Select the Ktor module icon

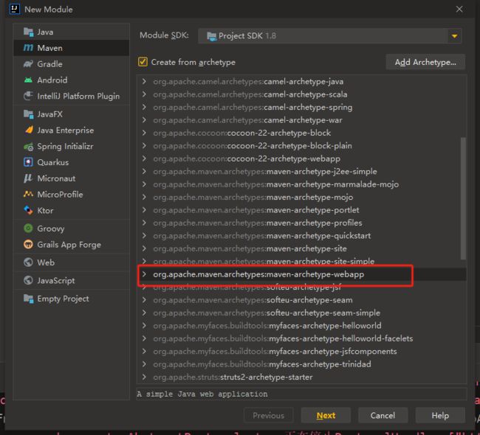pos(28,210)
